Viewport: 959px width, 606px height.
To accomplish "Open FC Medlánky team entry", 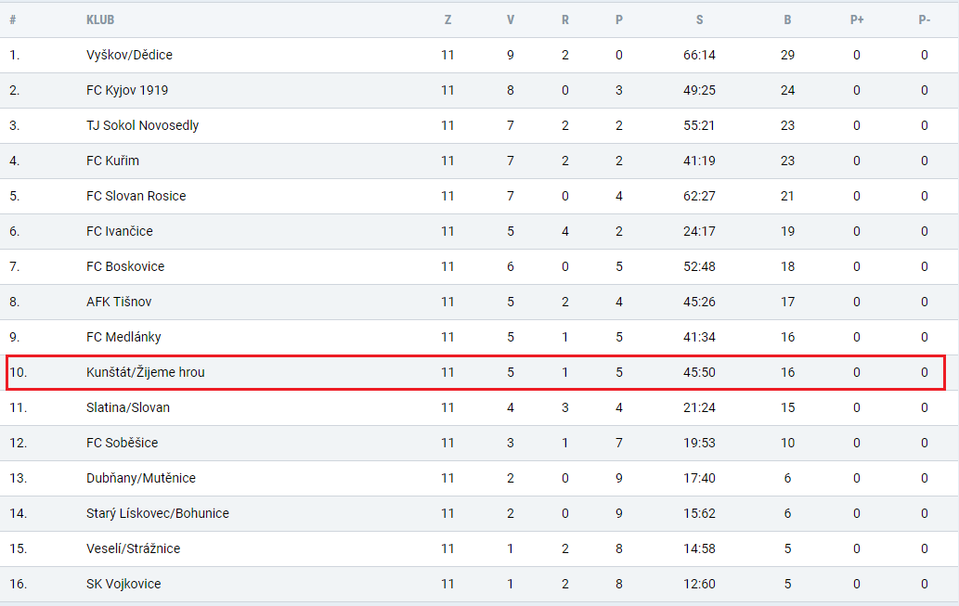I will pyautogui.click(x=123, y=337).
